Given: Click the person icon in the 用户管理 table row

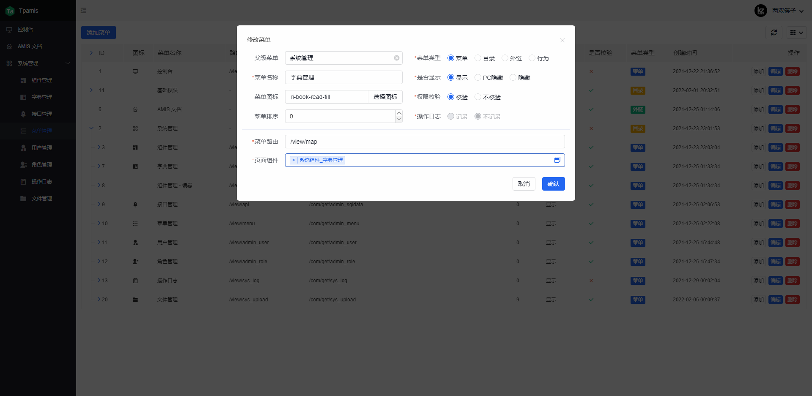Looking at the screenshot, I should [135, 243].
